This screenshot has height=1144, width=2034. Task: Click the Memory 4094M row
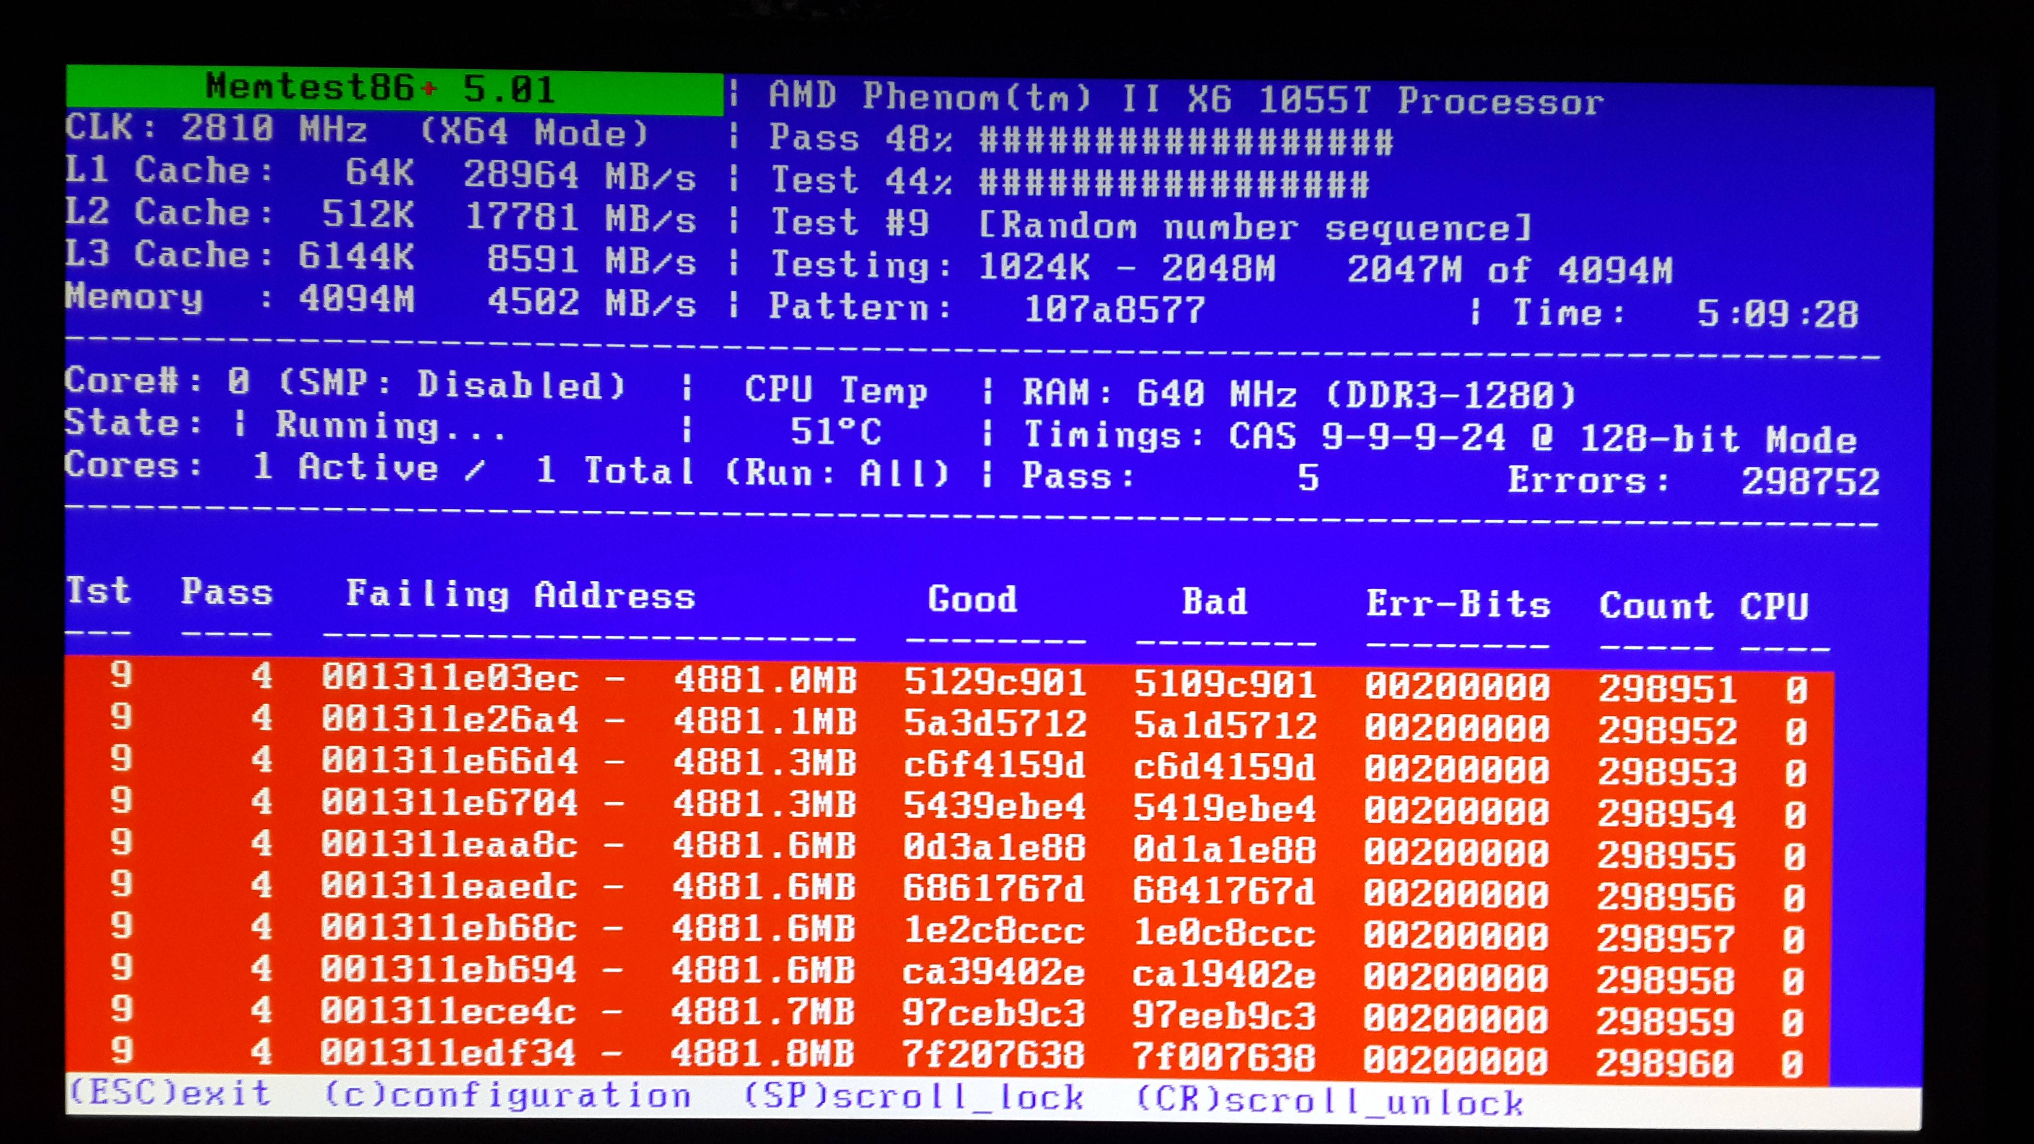coord(380,300)
